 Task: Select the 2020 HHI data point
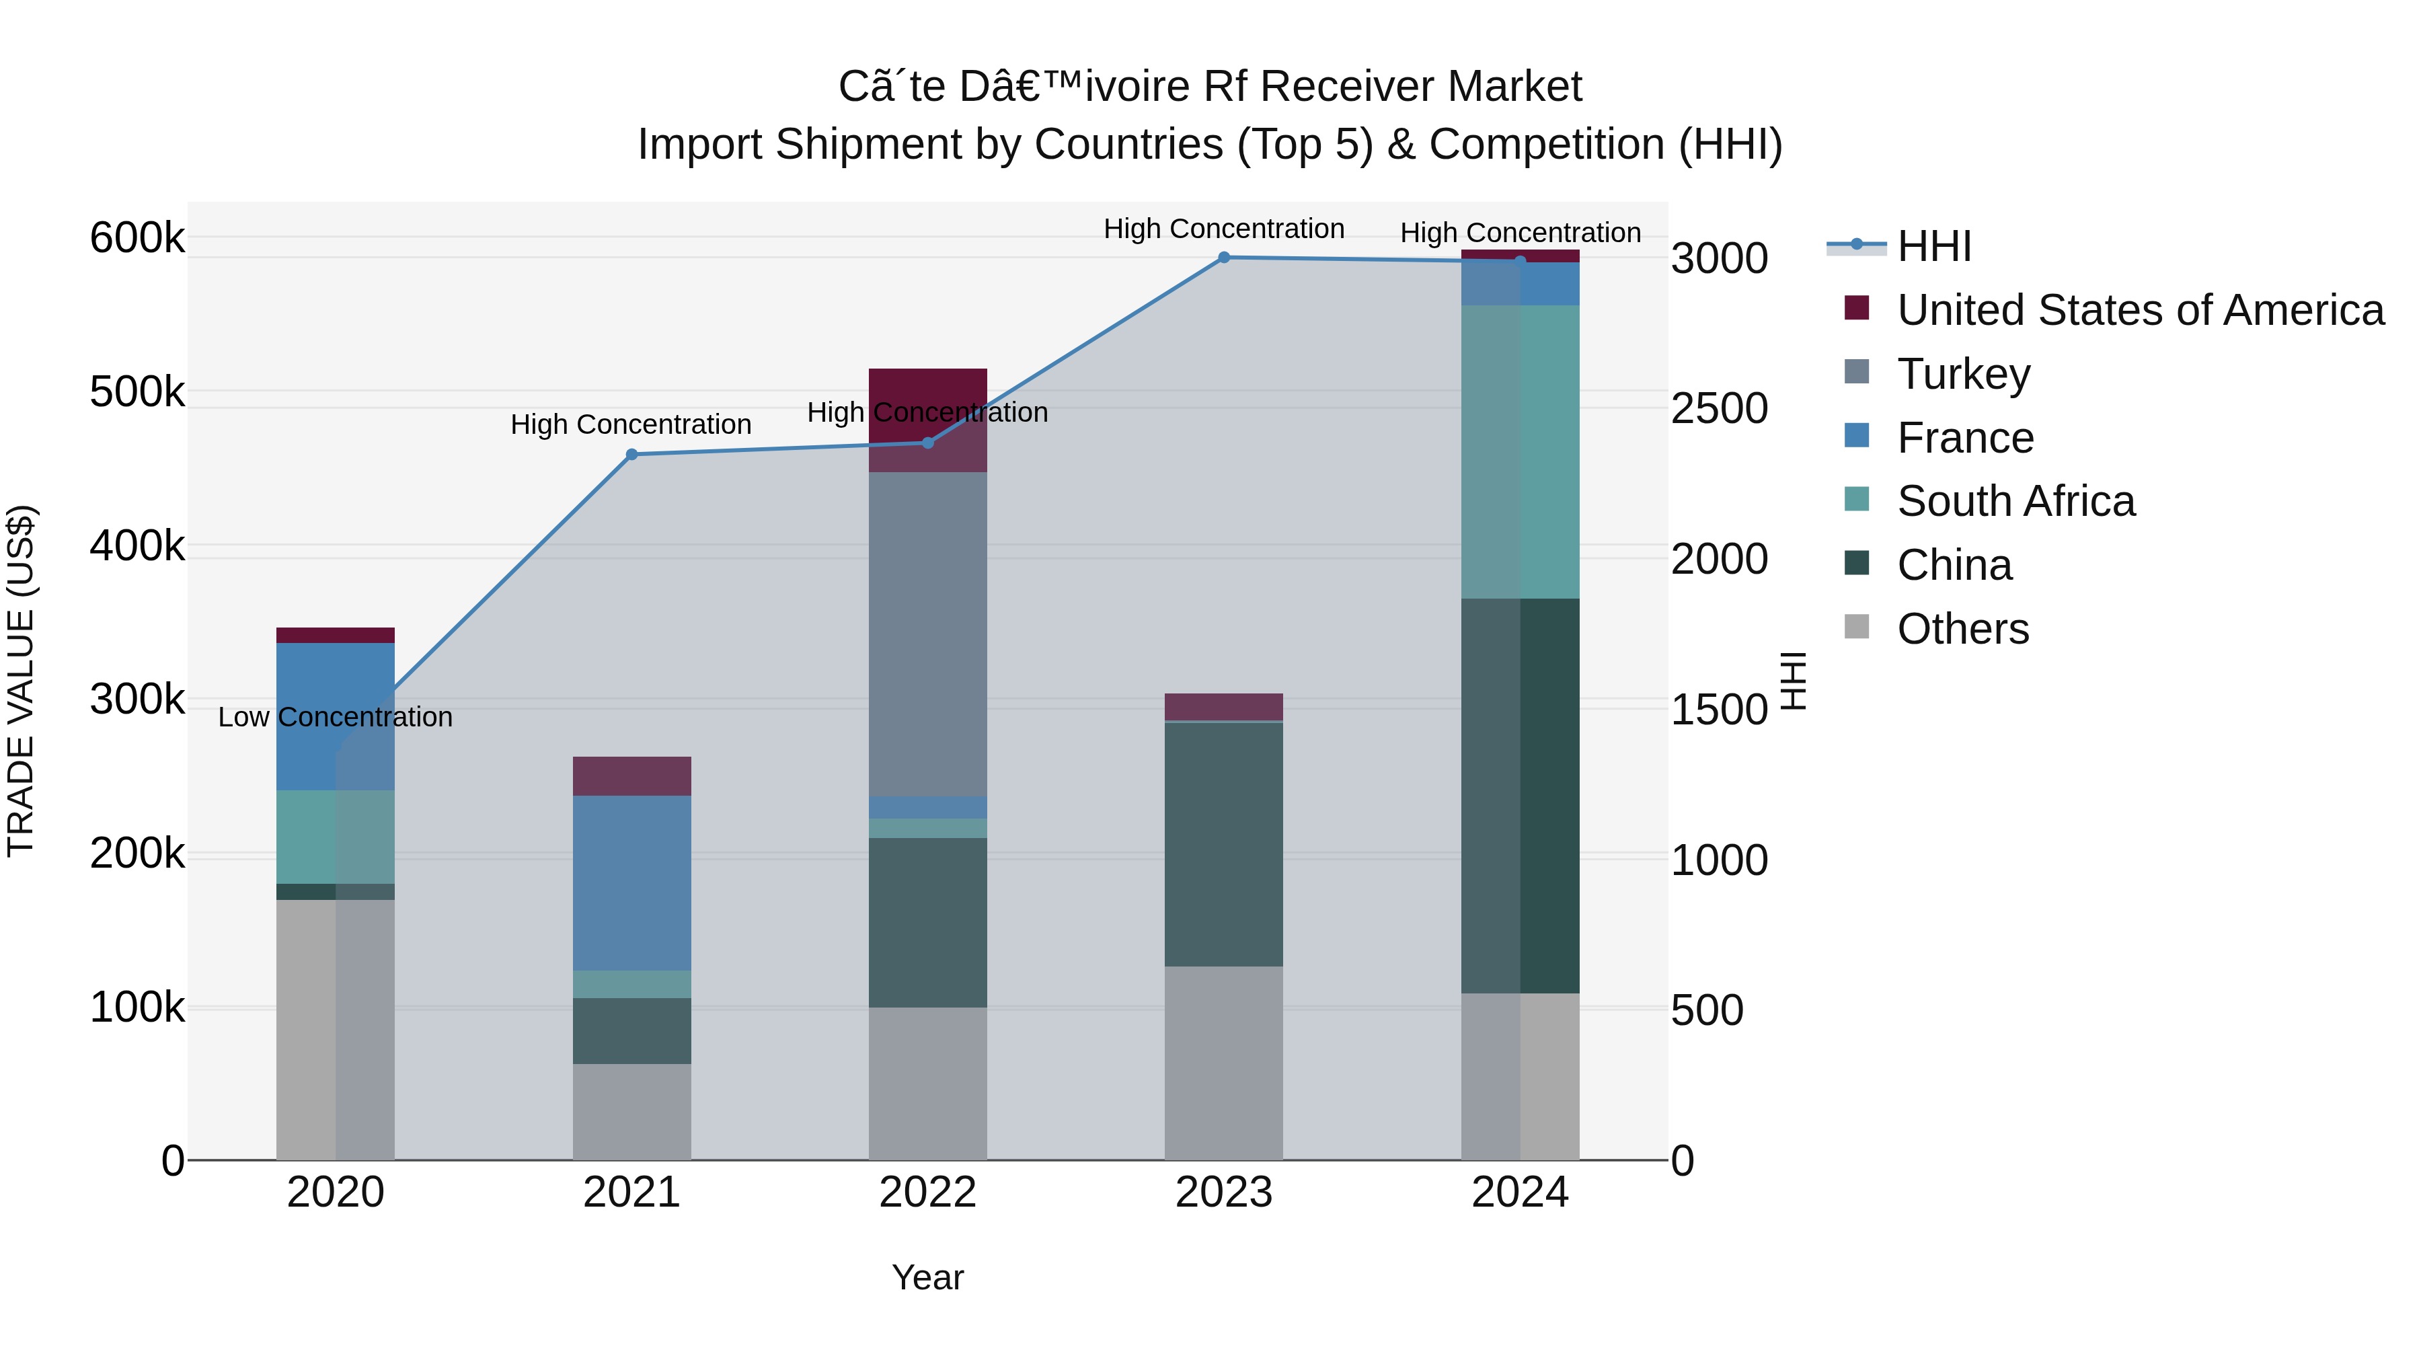pos(336,755)
